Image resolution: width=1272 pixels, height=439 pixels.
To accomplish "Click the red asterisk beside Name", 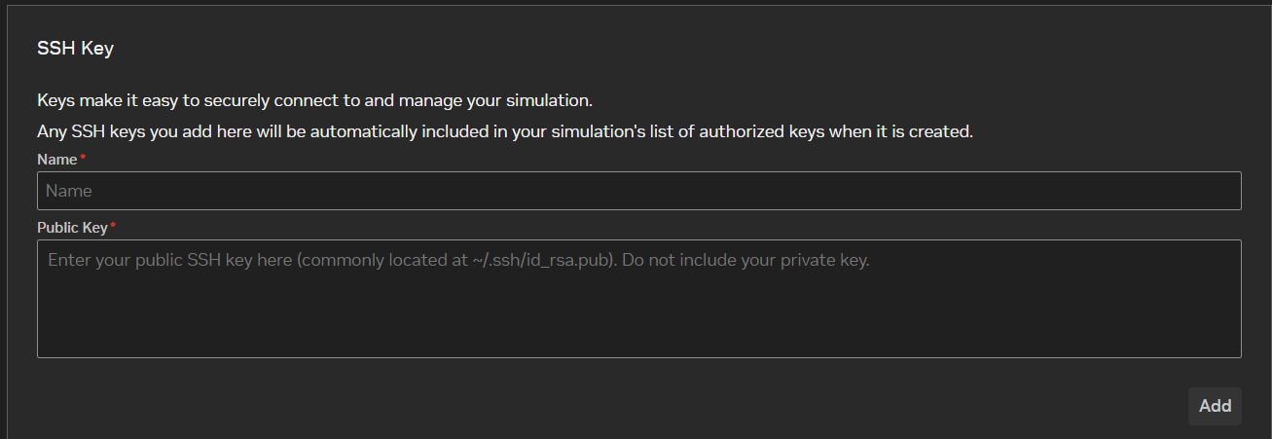I will pyautogui.click(x=83, y=158).
